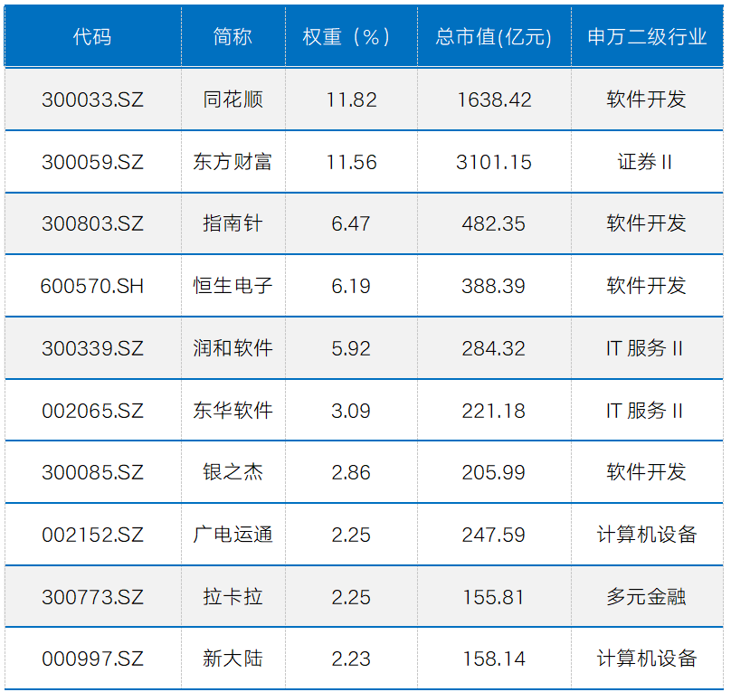Select the name 新大陆
Screen dimensions: 731x692
point(233,659)
